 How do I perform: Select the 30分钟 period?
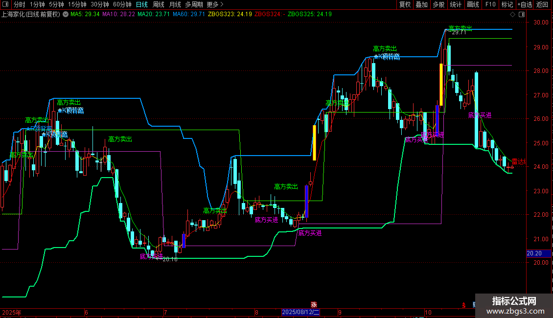100,4
